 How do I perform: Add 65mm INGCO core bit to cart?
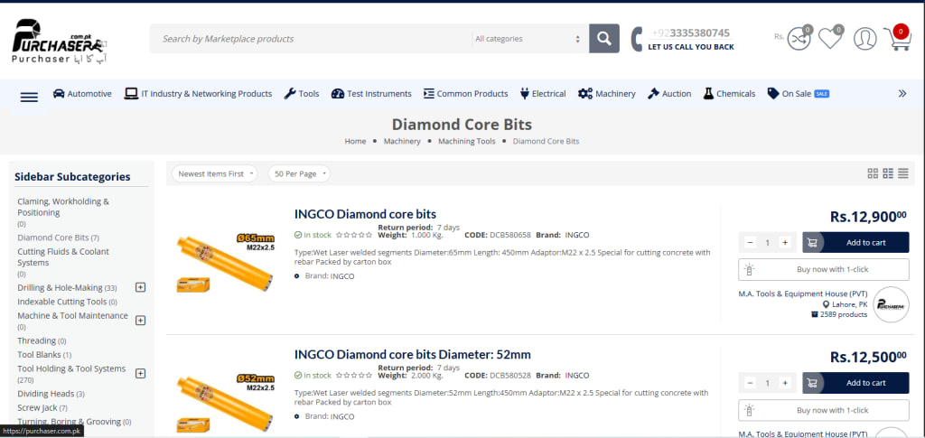(855, 242)
